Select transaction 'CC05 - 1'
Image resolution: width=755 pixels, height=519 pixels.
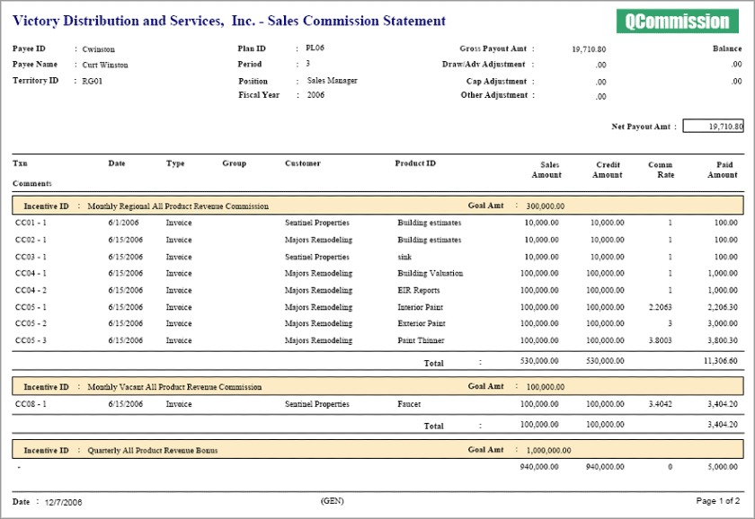[31, 307]
